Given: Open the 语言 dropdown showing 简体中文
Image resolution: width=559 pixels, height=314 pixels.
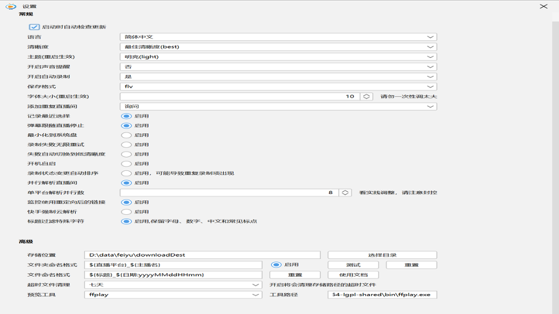Looking at the screenshot, I should tap(278, 37).
